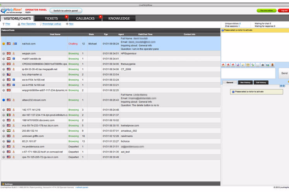Image resolution: width=289 pixels, height=192 pixels.
Task: Open the Nav history tab
Action: point(245,83)
